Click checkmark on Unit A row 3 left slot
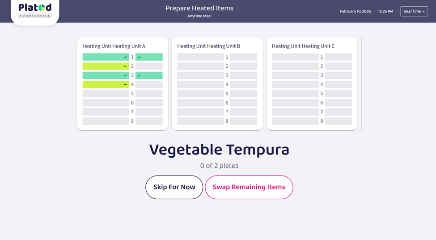This screenshot has height=240, width=436. click(x=126, y=75)
